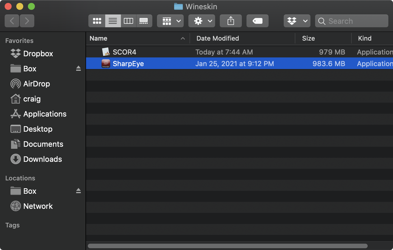Go back with the left arrow button

[12, 21]
